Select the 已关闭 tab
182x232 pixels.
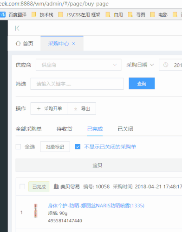125,129
